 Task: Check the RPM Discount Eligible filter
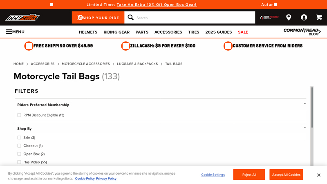19,115
